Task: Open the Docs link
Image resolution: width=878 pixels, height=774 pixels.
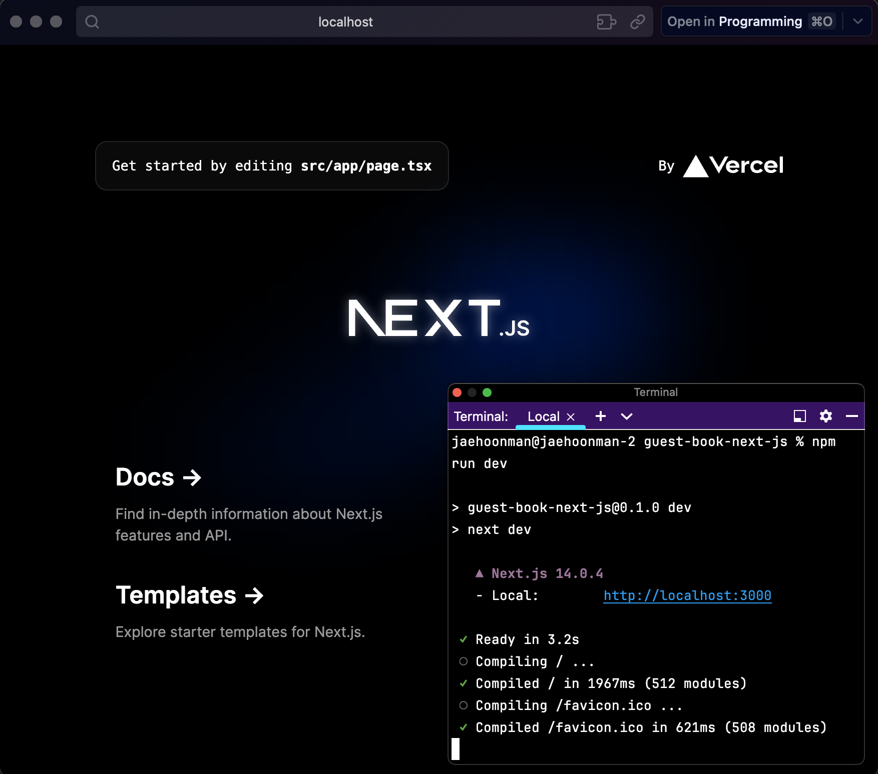Action: 158,477
